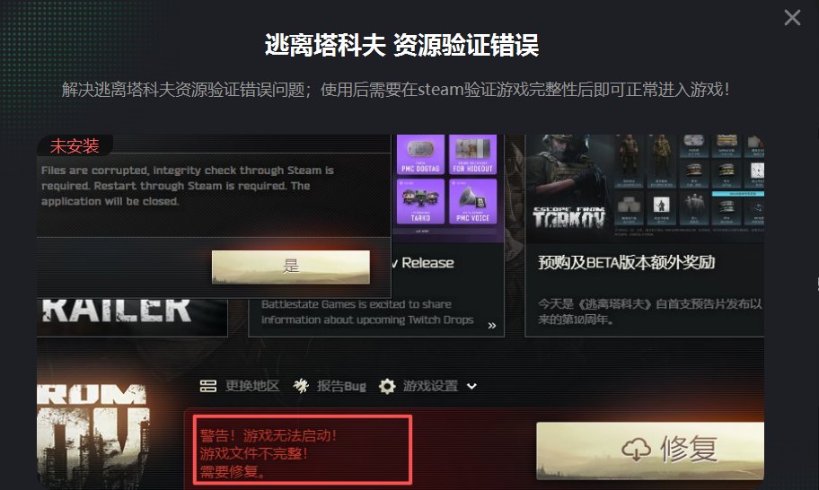This screenshot has height=490, width=819.
Task: Click the 修复 repair button
Action: 650,451
